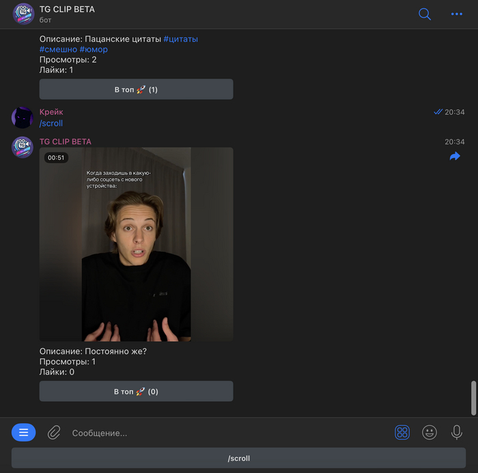Click the /scroll command link in message
Screen dimensions: 478x473
[x=51, y=124]
